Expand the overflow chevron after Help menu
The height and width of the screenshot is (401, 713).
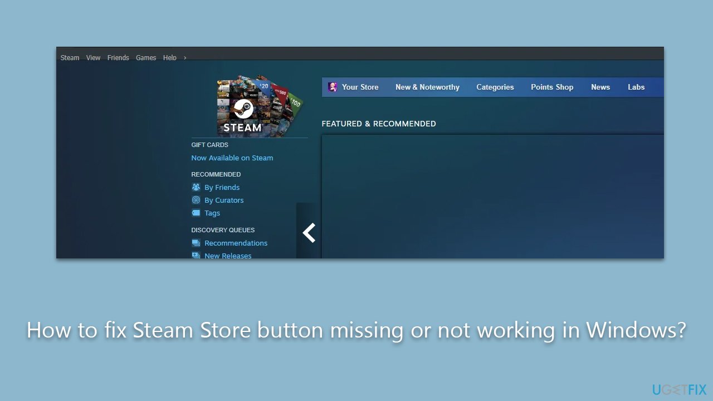(184, 57)
